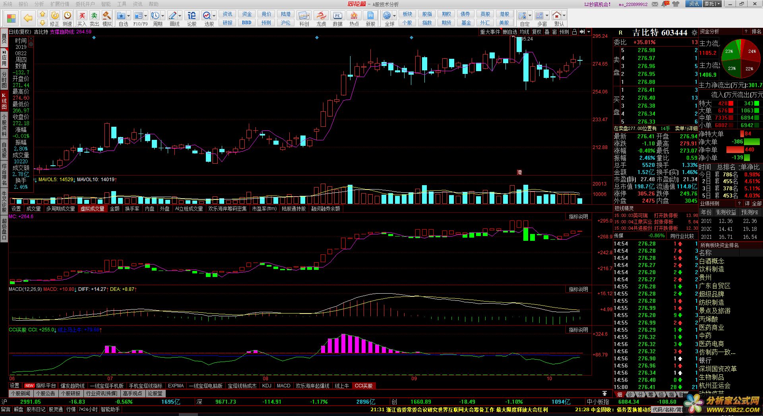Click the 买入 buy icon
This screenshot has width=763, height=416.
[82, 18]
